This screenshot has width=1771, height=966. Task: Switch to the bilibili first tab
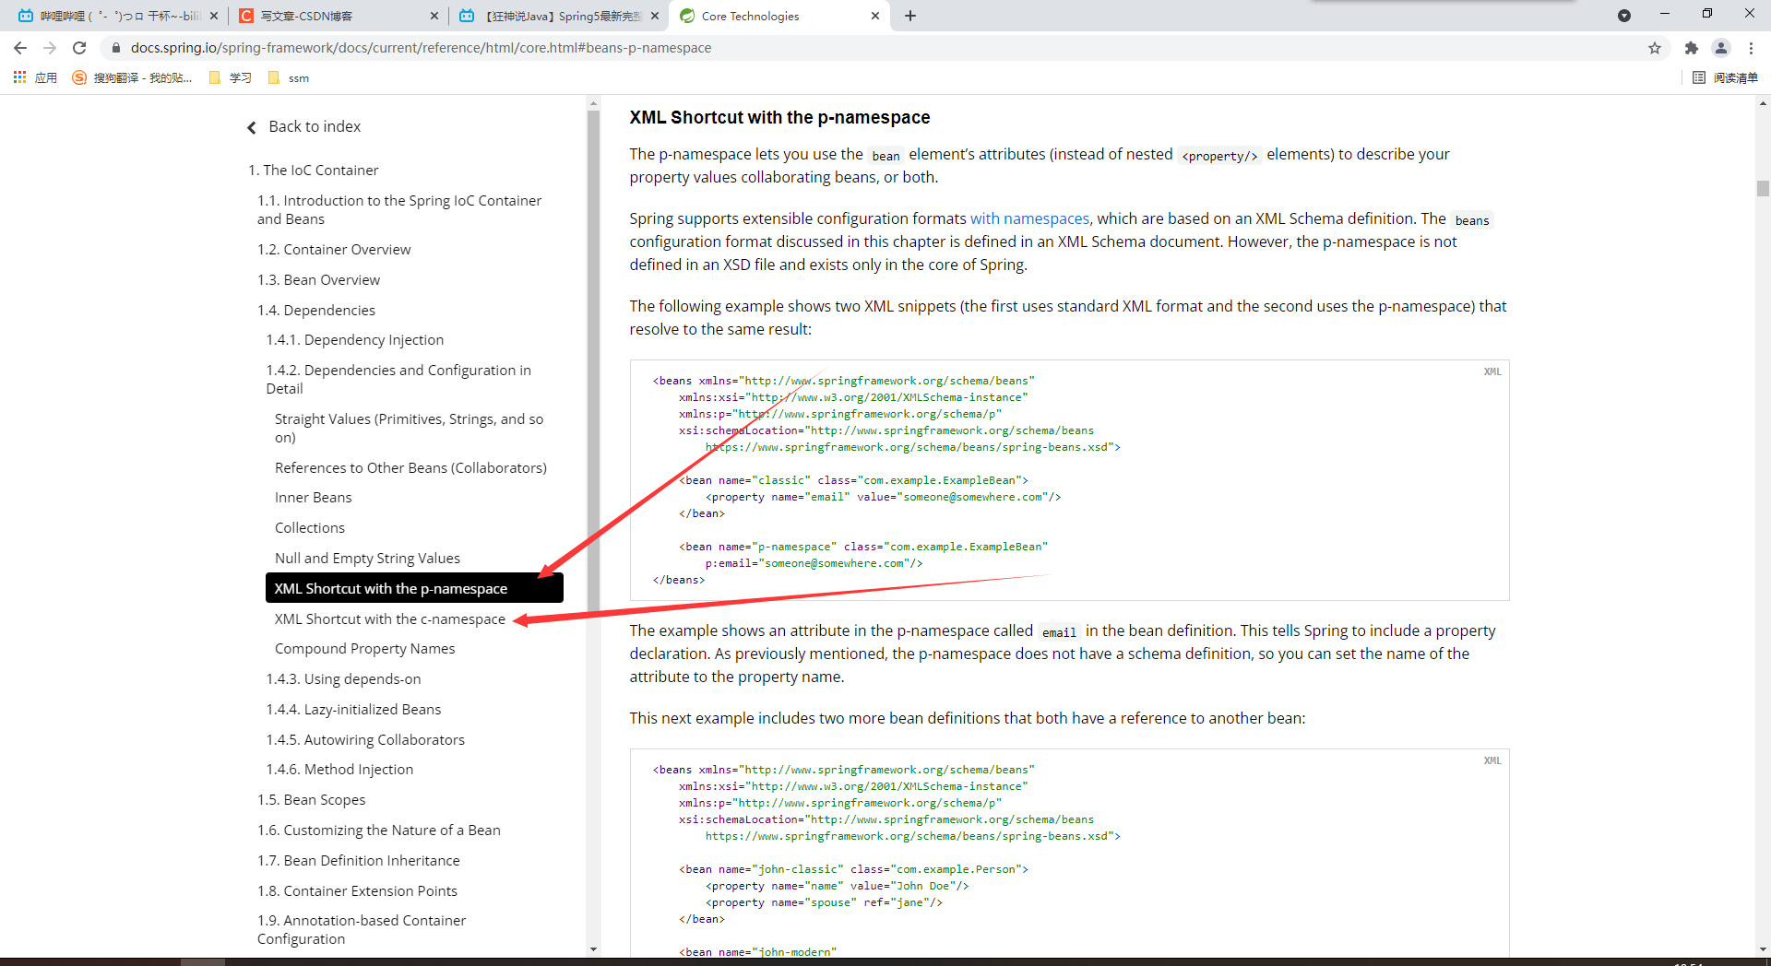coord(113,16)
